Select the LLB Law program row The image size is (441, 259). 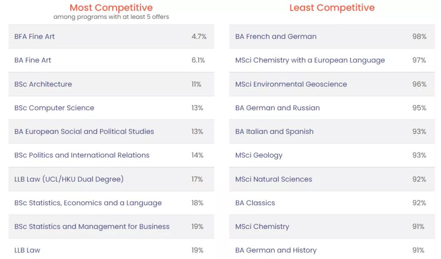click(27, 250)
